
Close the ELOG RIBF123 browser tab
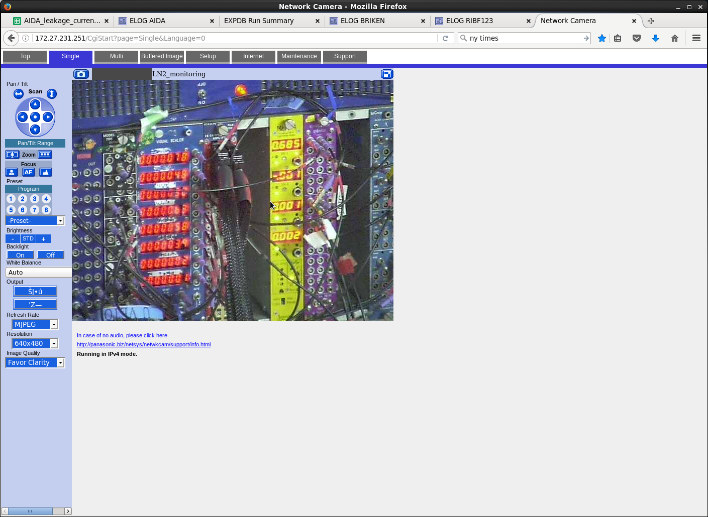click(x=528, y=21)
